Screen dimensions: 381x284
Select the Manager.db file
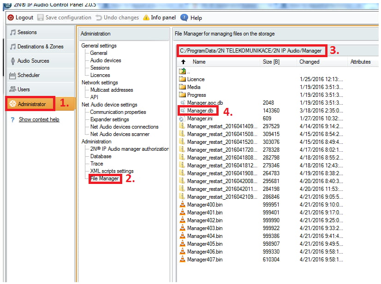[200, 111]
